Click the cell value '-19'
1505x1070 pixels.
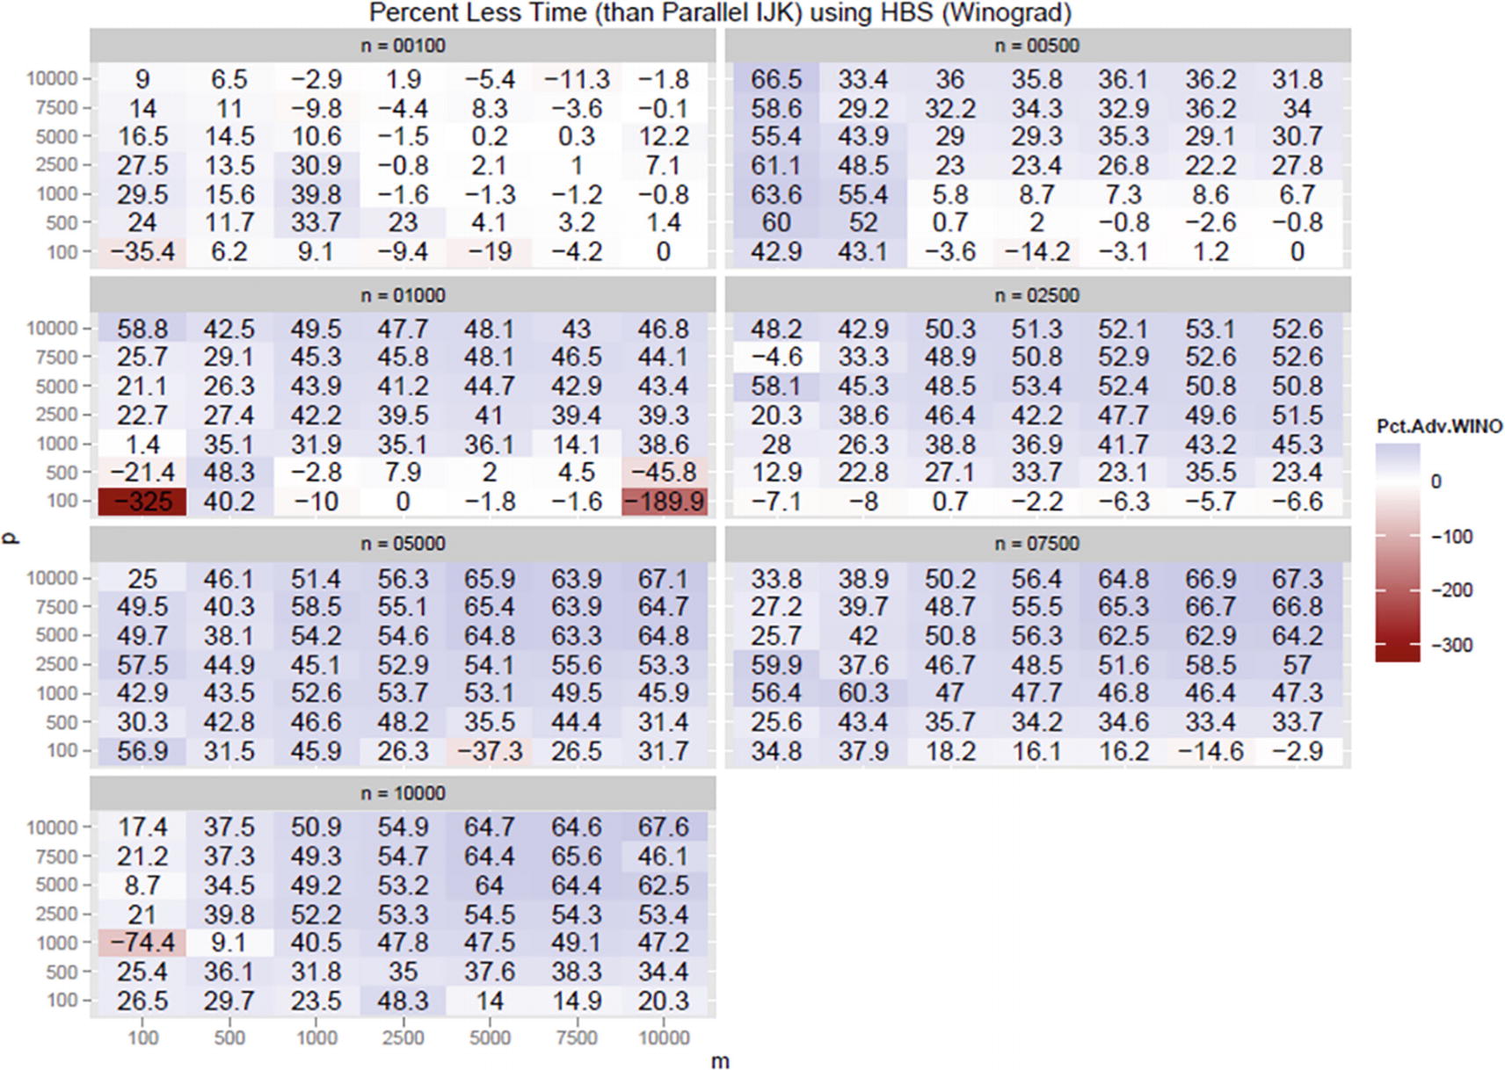click(490, 252)
